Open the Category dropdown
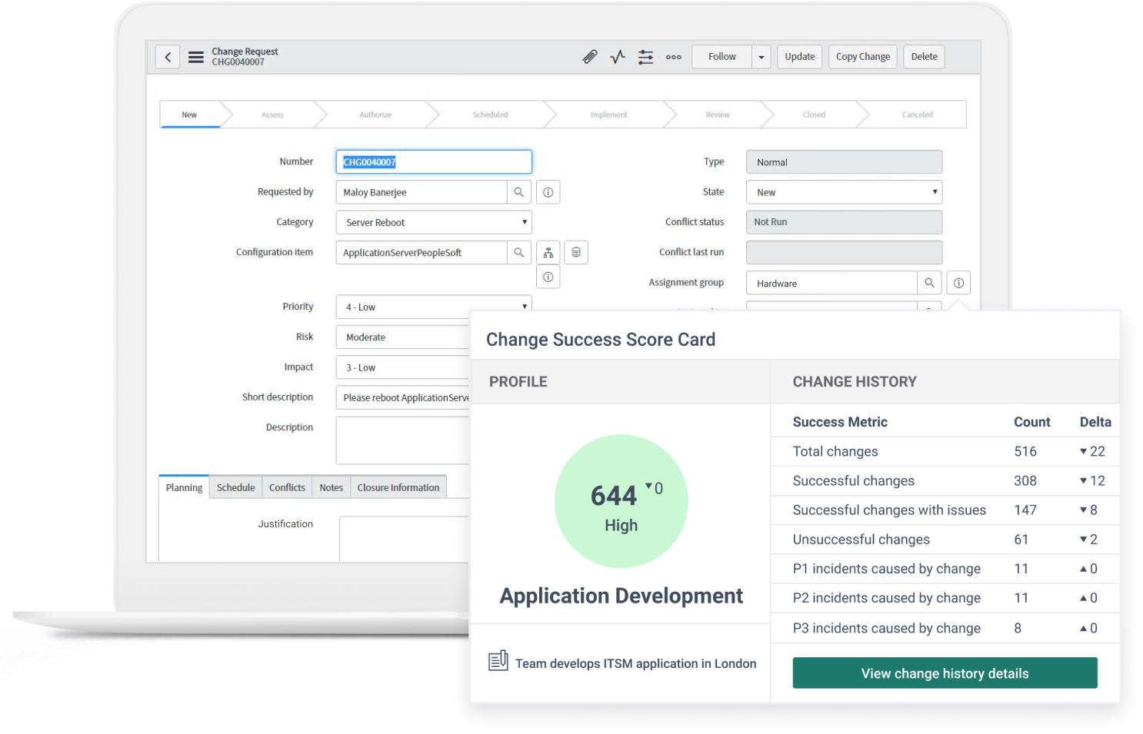The image size is (1143, 734). 434,223
